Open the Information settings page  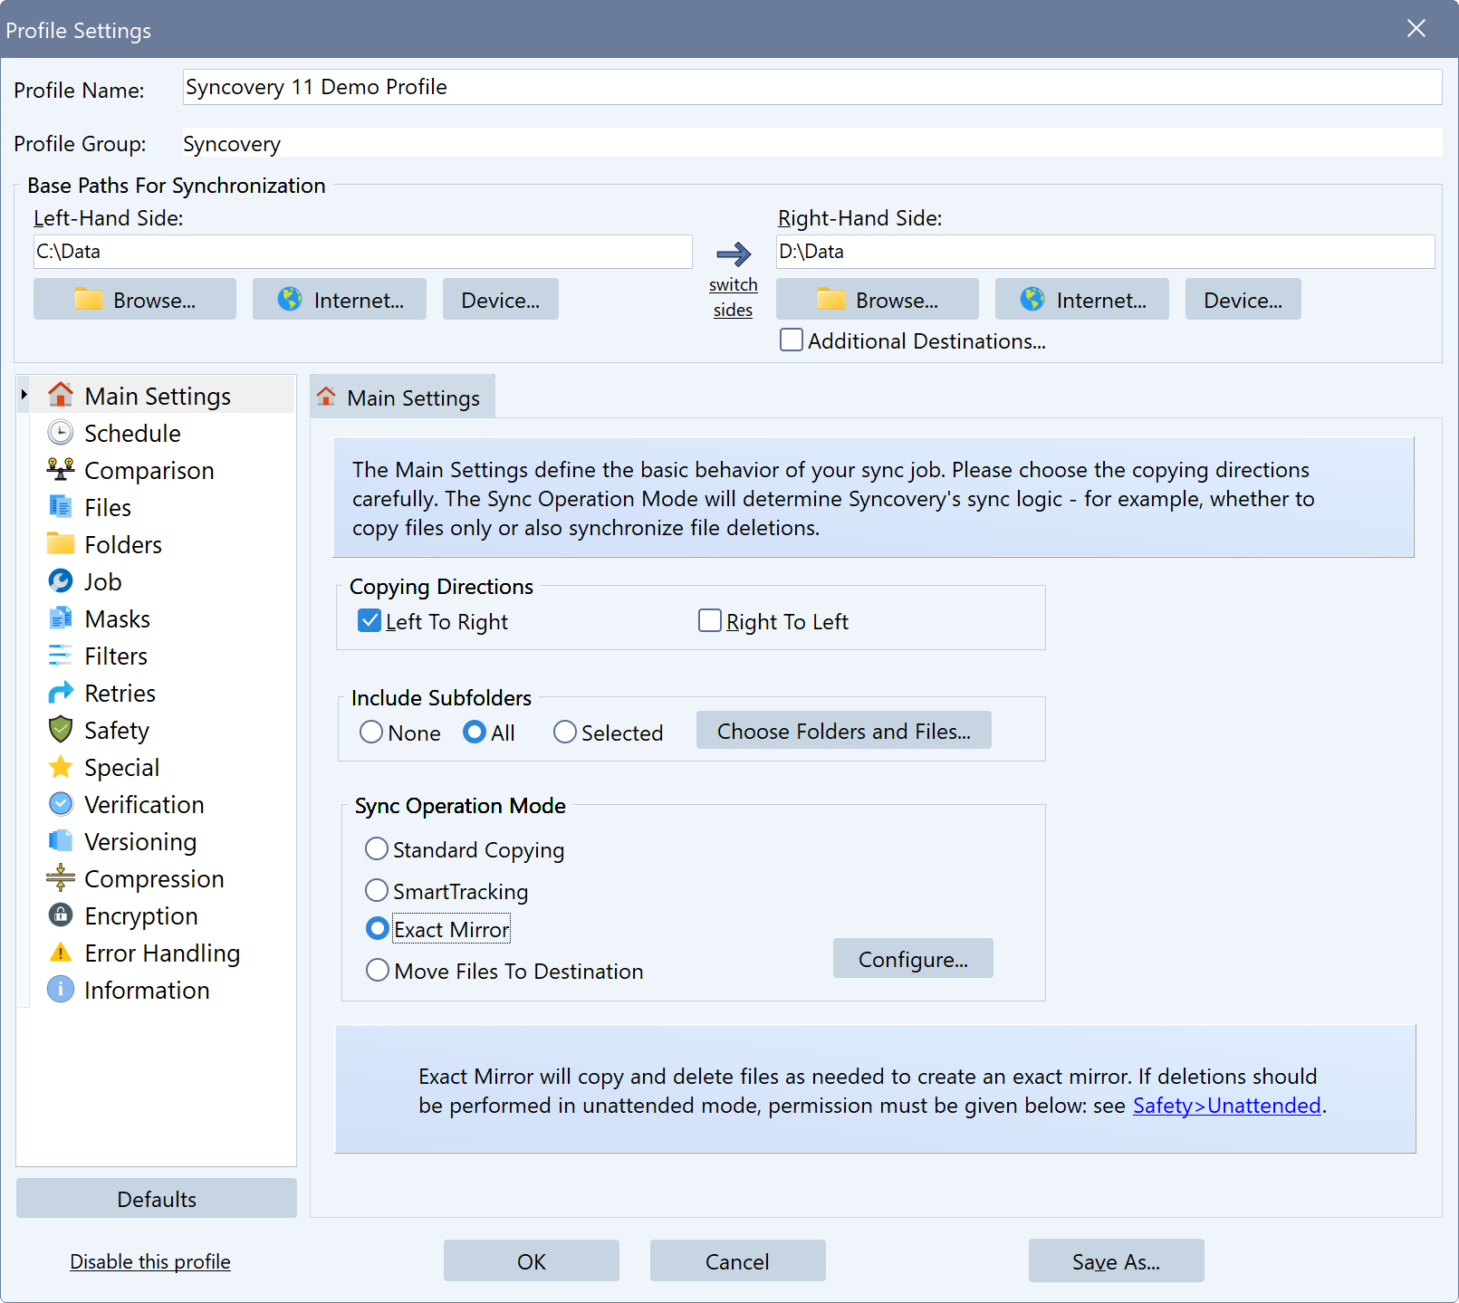147,990
